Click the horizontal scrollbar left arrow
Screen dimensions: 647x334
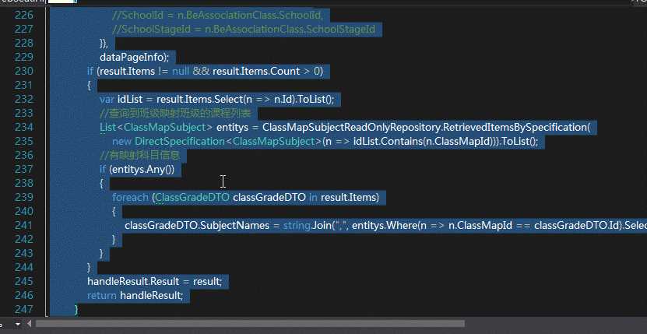click(x=30, y=324)
